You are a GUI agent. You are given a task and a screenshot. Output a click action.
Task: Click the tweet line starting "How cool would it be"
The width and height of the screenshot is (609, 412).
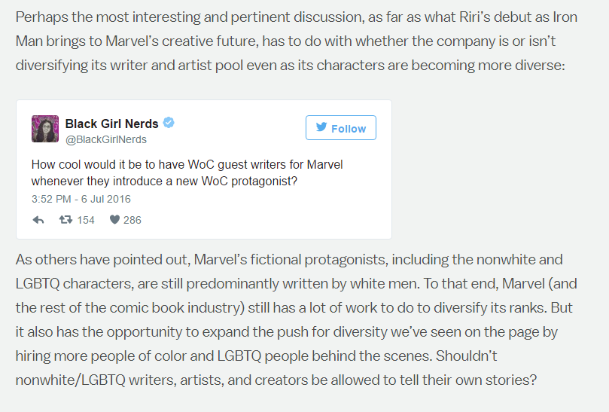point(187,164)
